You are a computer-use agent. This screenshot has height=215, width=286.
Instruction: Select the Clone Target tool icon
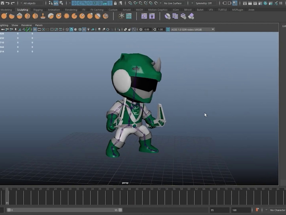[x=175, y=16]
